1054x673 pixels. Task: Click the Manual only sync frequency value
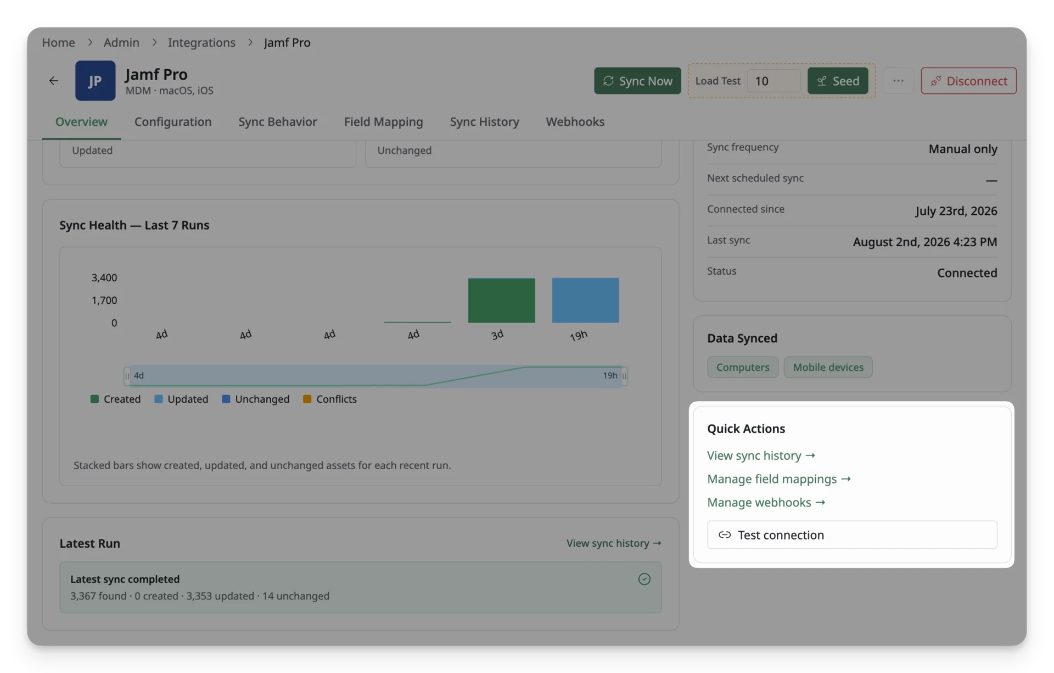click(x=962, y=149)
